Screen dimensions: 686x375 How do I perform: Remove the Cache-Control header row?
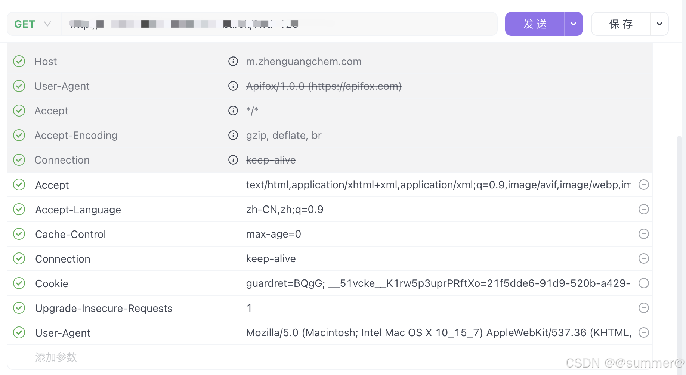(643, 234)
